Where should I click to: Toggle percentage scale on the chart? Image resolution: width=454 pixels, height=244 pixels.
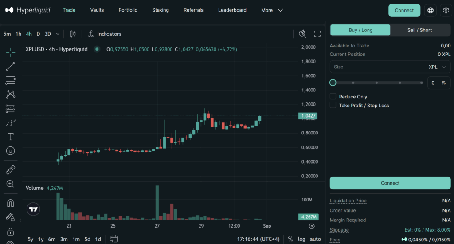290,239
